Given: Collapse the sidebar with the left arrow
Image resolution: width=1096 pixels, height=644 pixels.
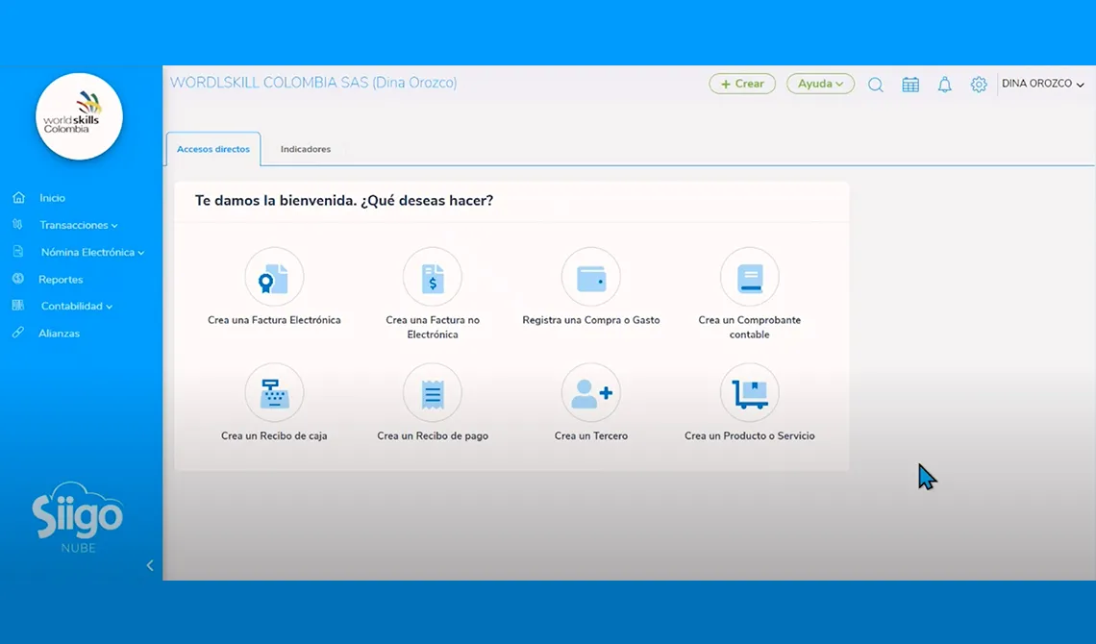Looking at the screenshot, I should tap(150, 566).
